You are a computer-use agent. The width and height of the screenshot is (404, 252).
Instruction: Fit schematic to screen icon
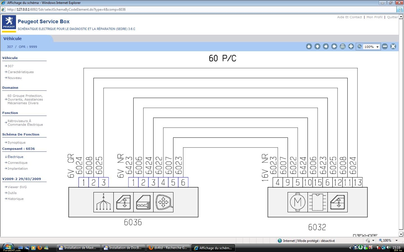[393, 46]
